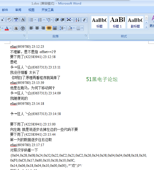The image size is (154, 170).
Task: Open font color dropdown arrow
Action: [x=11, y=28]
